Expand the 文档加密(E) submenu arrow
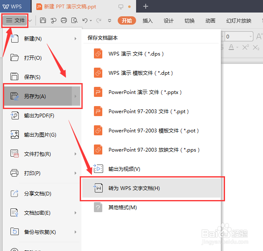The height and width of the screenshot is (251, 263). [x=76, y=213]
